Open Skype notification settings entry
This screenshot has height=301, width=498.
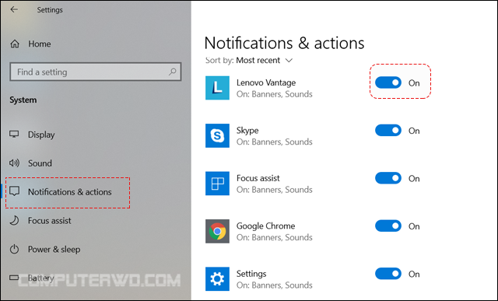[x=275, y=136]
